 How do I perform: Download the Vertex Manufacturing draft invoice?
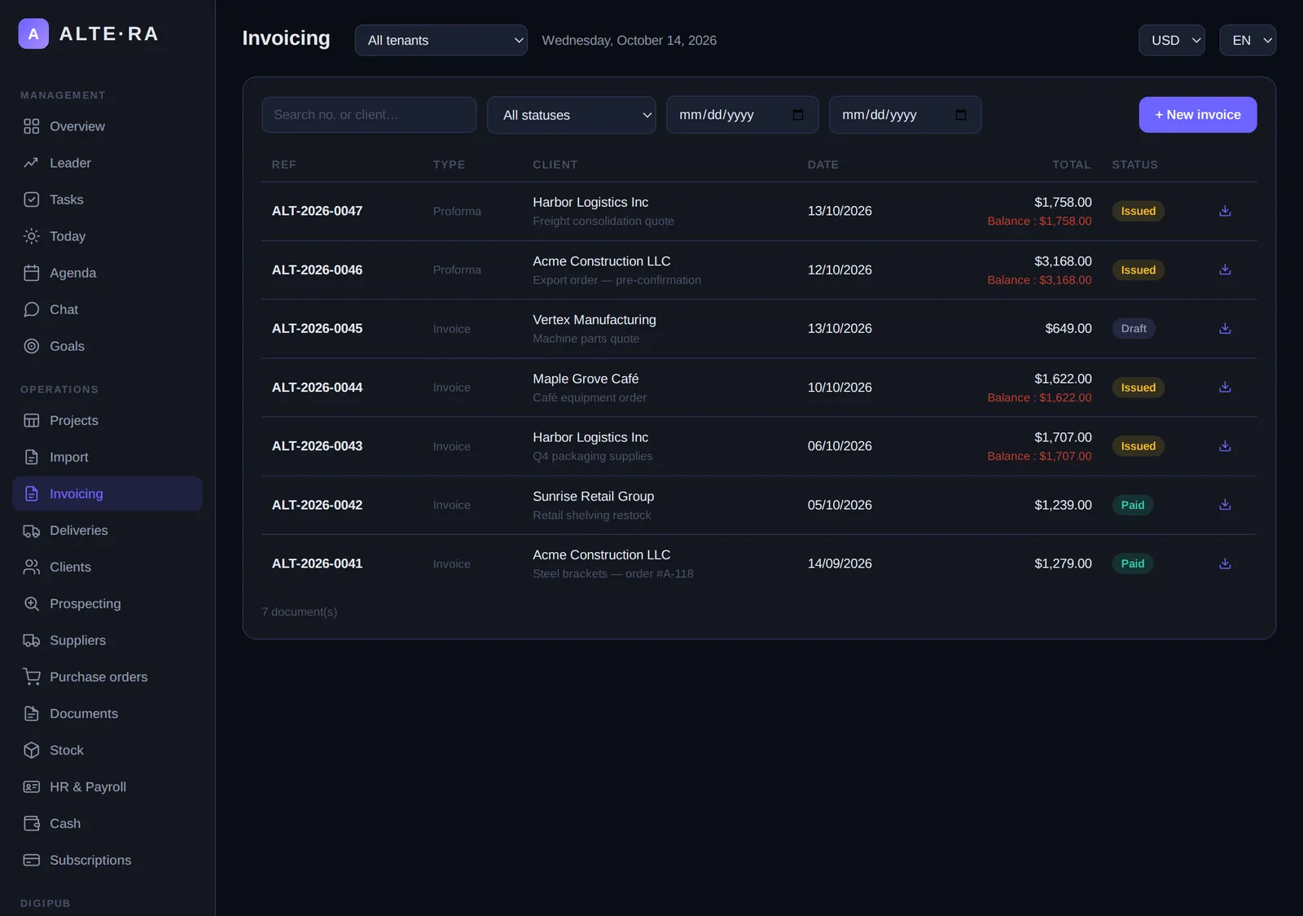[1225, 328]
